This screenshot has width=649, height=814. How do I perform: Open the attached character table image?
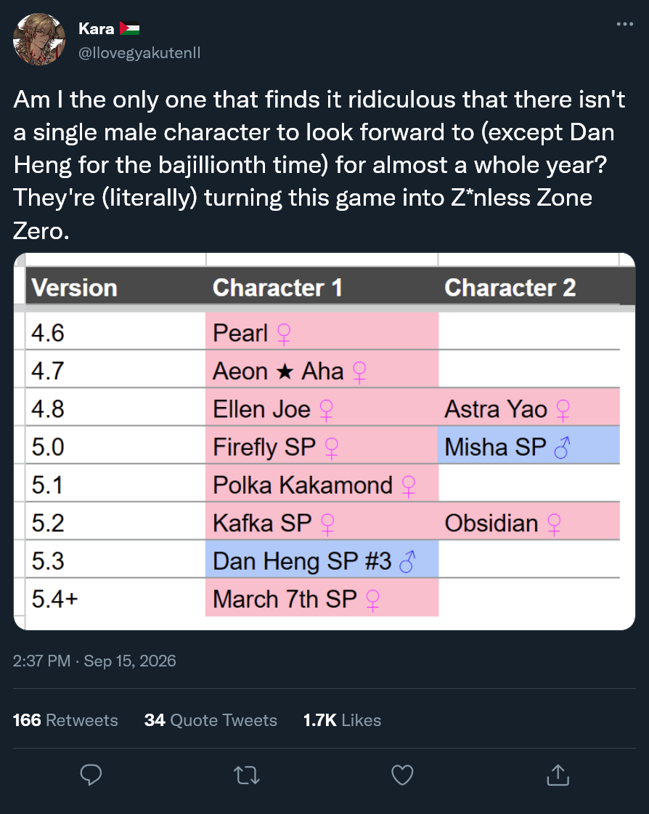(x=324, y=441)
